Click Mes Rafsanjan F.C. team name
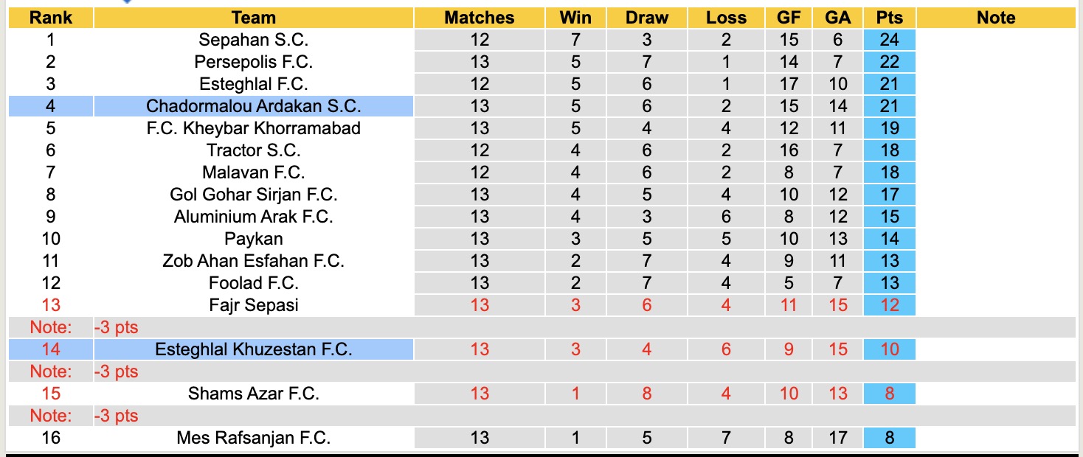 [x=253, y=438]
